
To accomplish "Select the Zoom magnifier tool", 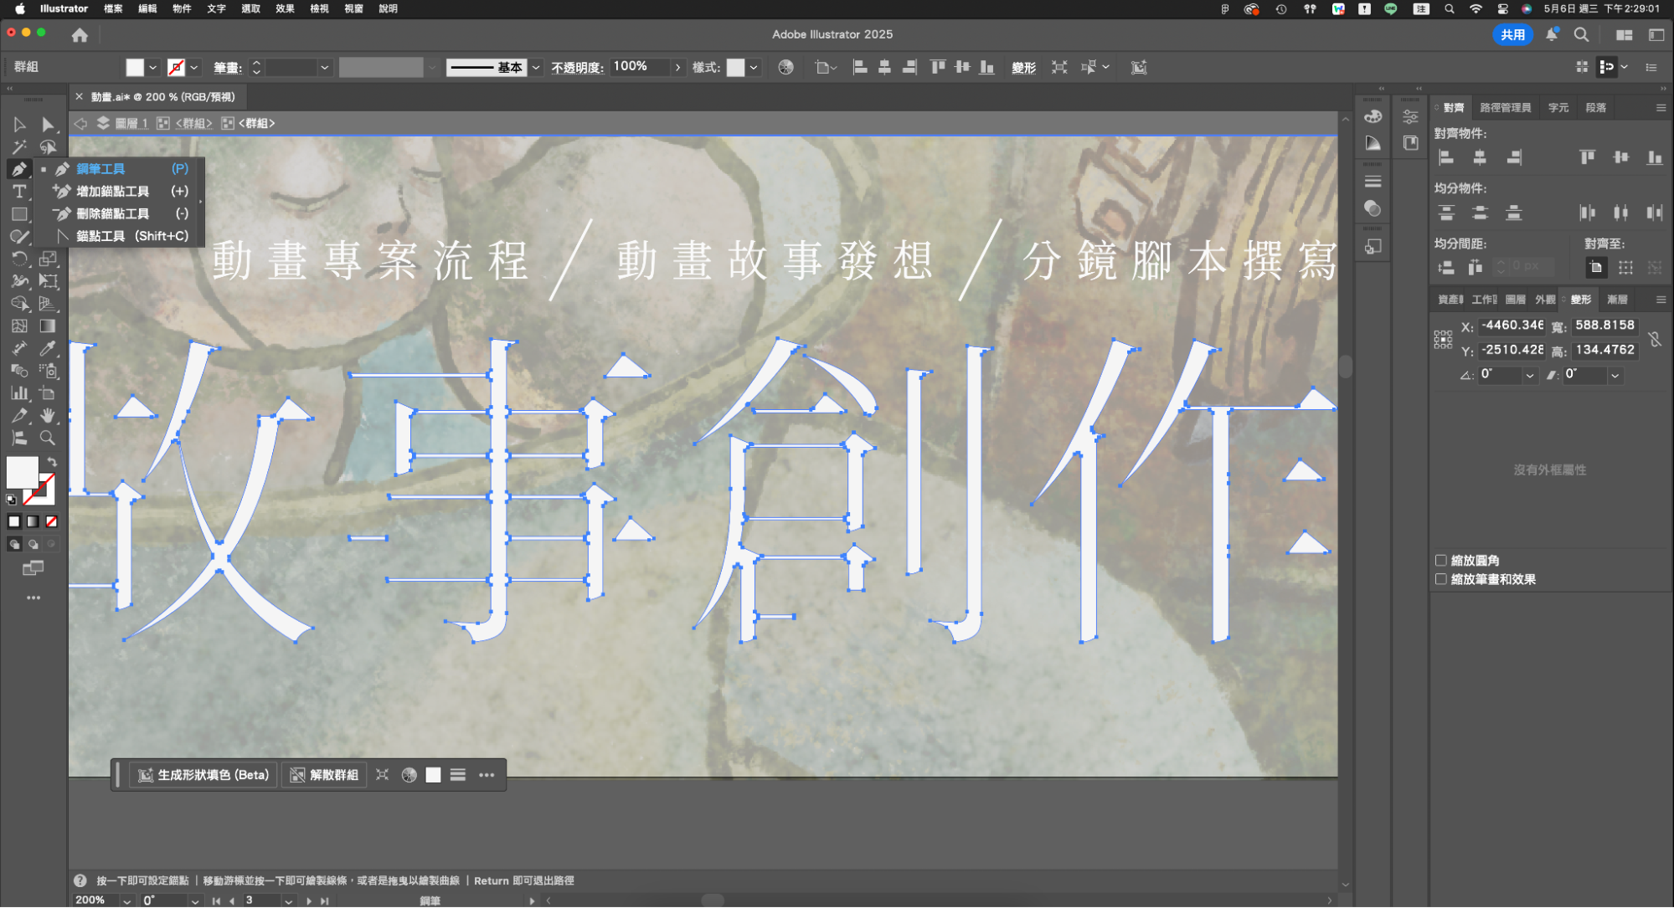I will coord(48,438).
